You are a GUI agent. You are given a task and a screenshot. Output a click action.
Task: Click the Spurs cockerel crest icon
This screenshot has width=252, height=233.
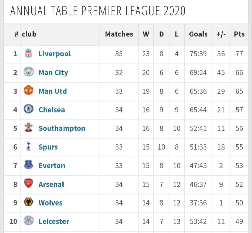(x=29, y=146)
